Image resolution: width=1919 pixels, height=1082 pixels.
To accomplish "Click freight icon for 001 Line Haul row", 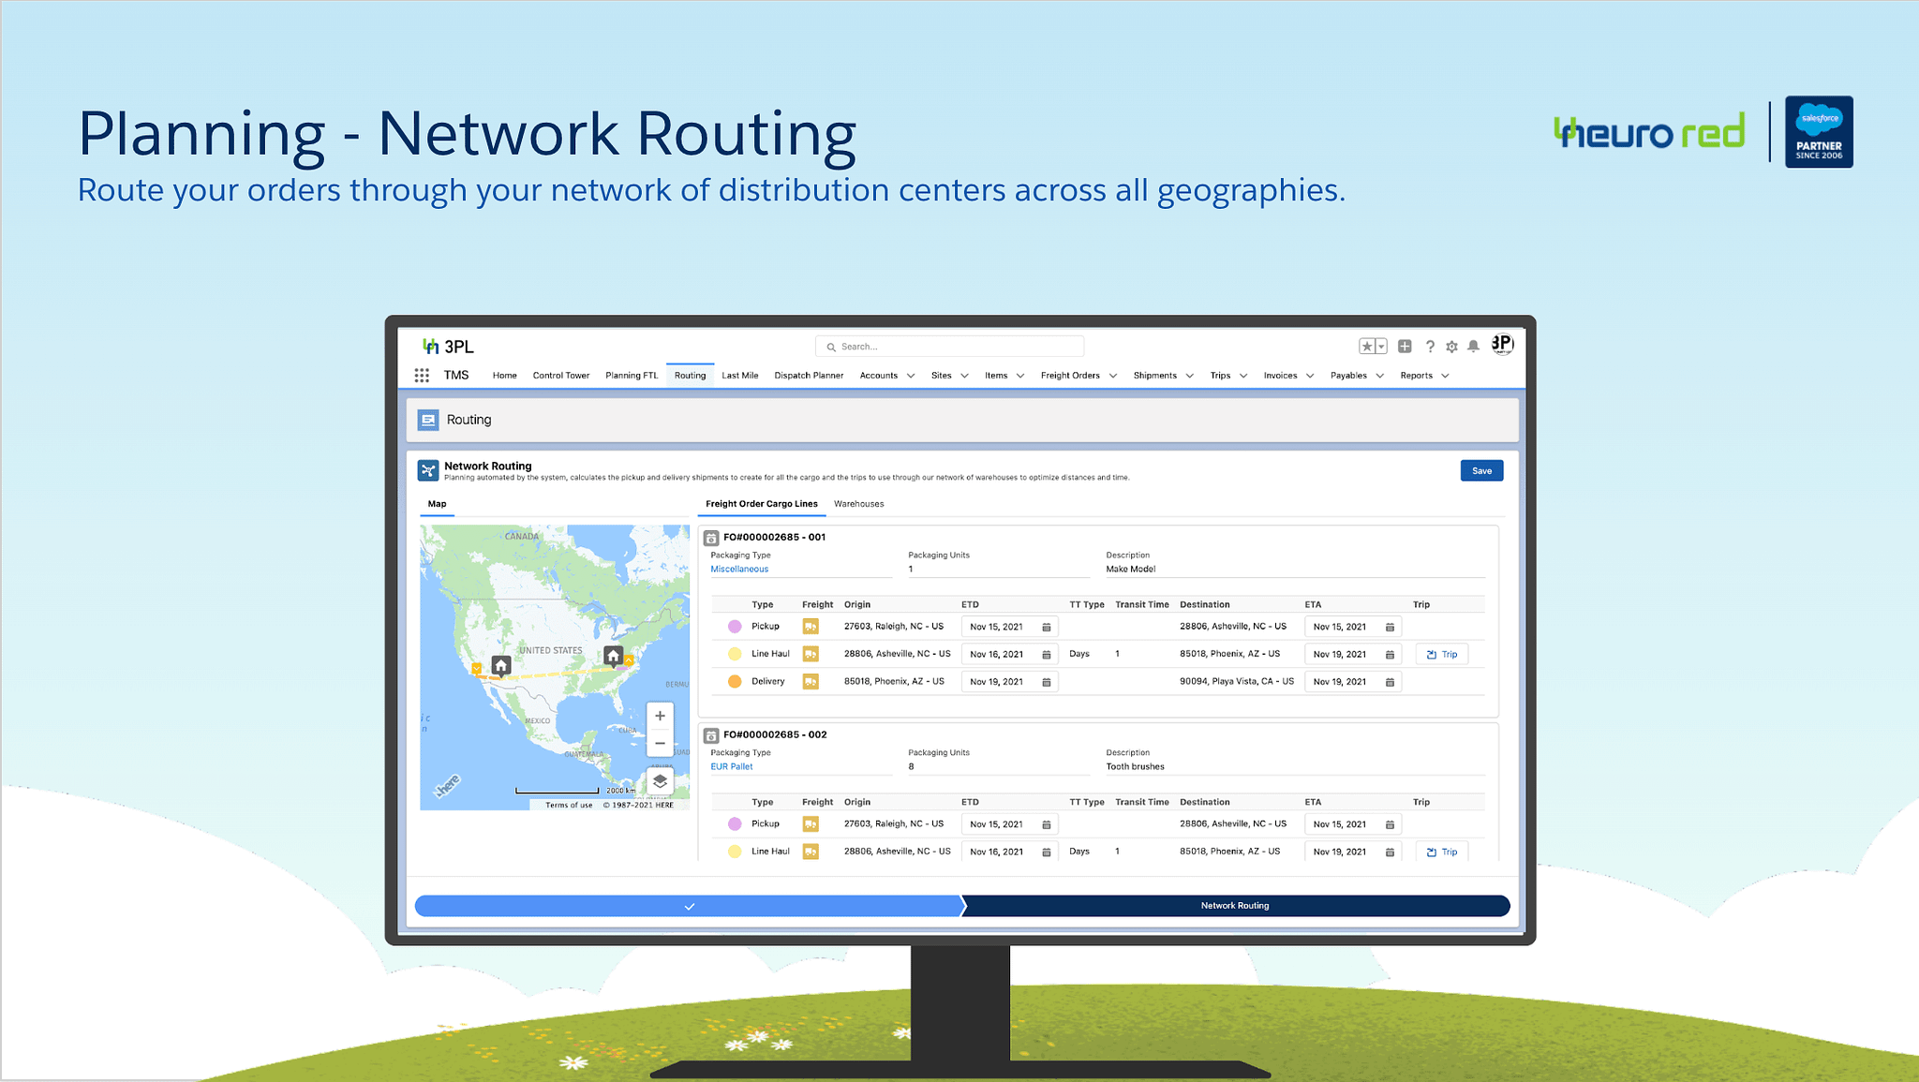I will click(811, 654).
